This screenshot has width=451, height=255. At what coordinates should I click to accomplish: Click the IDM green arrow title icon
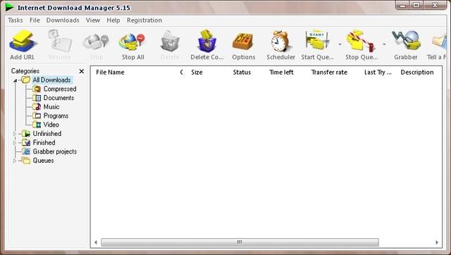tap(9, 7)
